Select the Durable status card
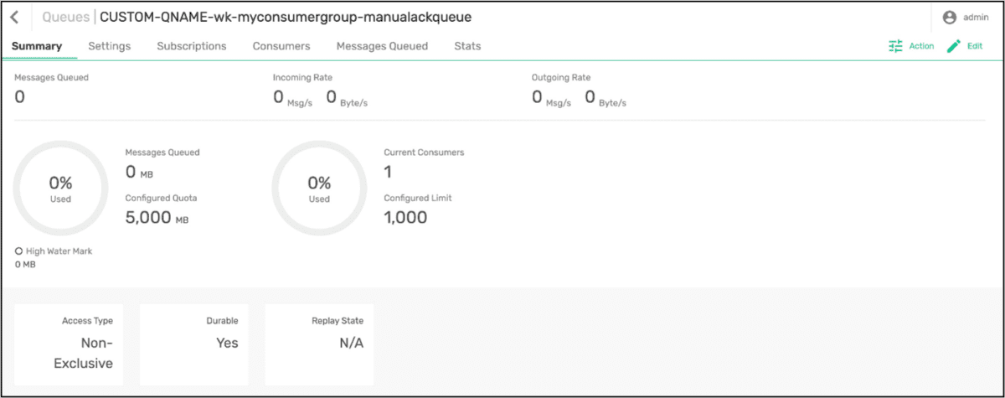1005x398 pixels. [193, 344]
